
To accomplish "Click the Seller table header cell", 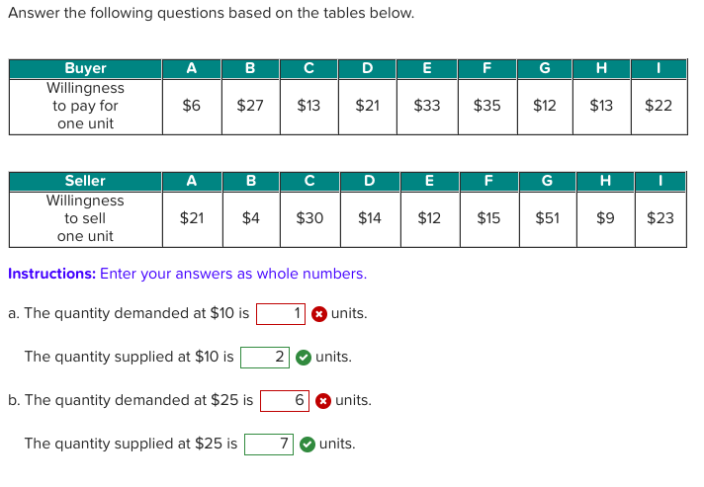I will [85, 181].
